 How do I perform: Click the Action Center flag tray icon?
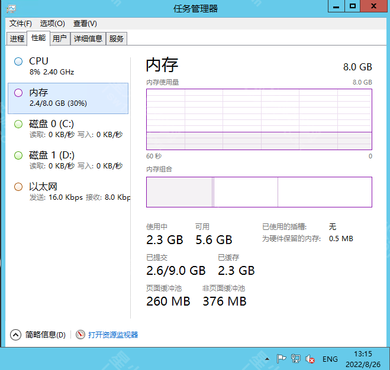[x=282, y=359]
